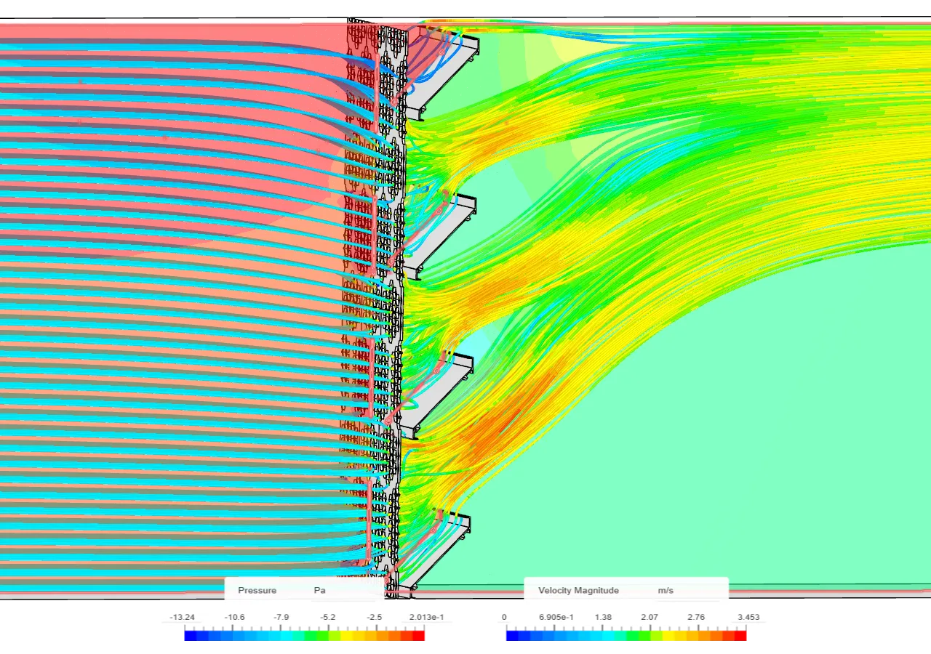The width and height of the screenshot is (931, 654).
Task: Open the m/s unit selector
Action: pos(666,591)
